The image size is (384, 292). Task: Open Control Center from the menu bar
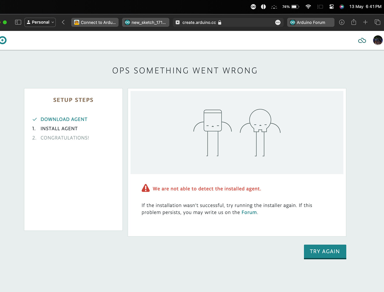pos(331,6)
